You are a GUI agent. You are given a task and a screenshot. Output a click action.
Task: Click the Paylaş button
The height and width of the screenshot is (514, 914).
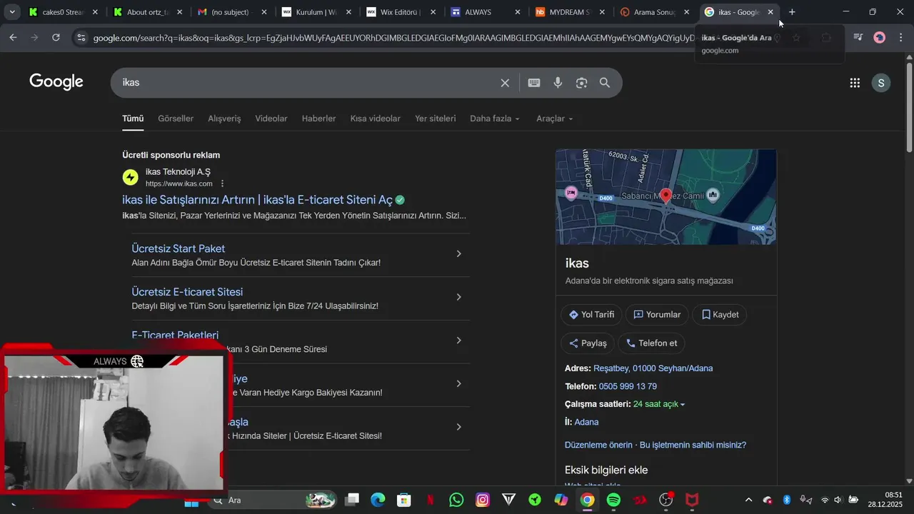(x=588, y=343)
